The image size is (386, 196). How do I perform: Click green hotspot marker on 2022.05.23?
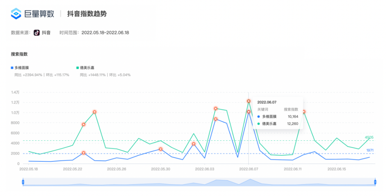pyautogui.click(x=84, y=124)
